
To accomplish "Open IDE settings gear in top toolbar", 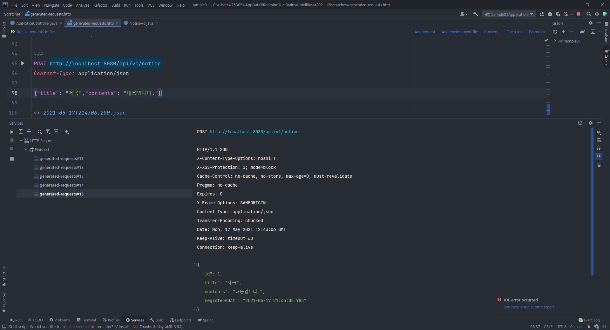I will pos(597,14).
